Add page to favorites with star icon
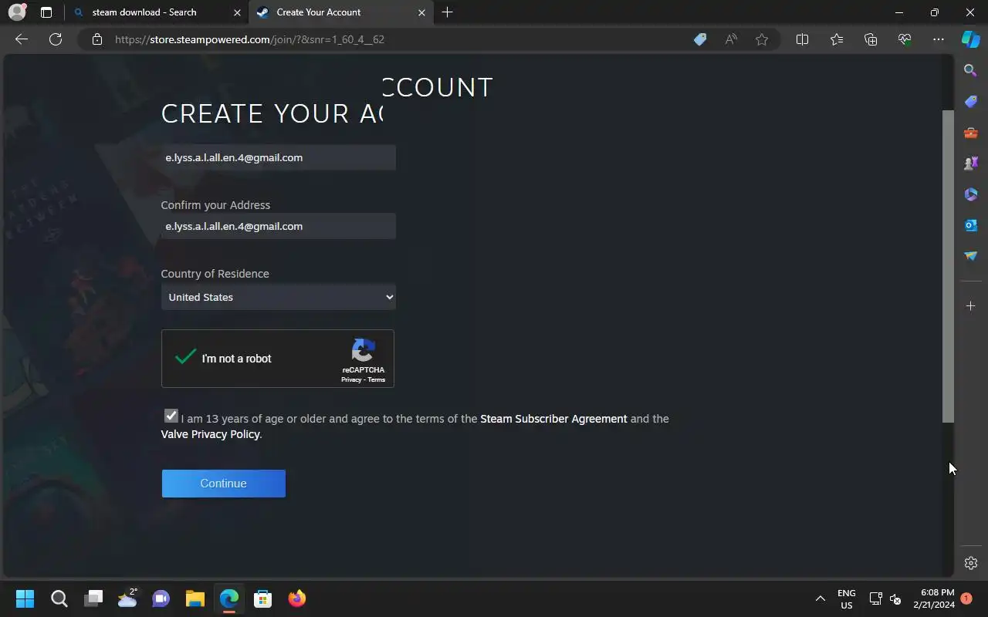The height and width of the screenshot is (617, 988). pyautogui.click(x=762, y=39)
